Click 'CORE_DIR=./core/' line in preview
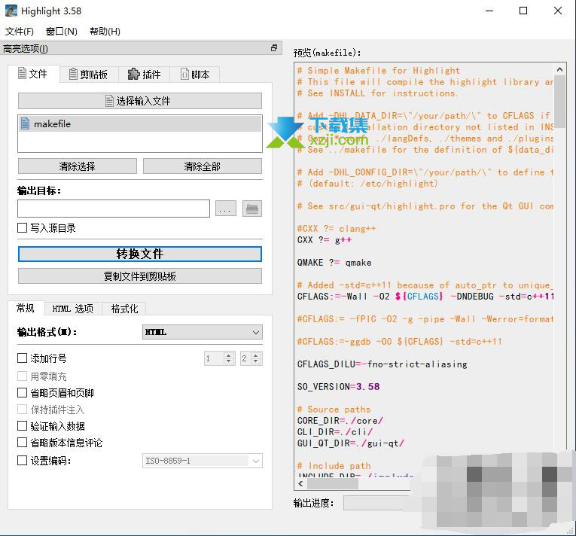Image resolution: width=576 pixels, height=536 pixels. (x=340, y=420)
